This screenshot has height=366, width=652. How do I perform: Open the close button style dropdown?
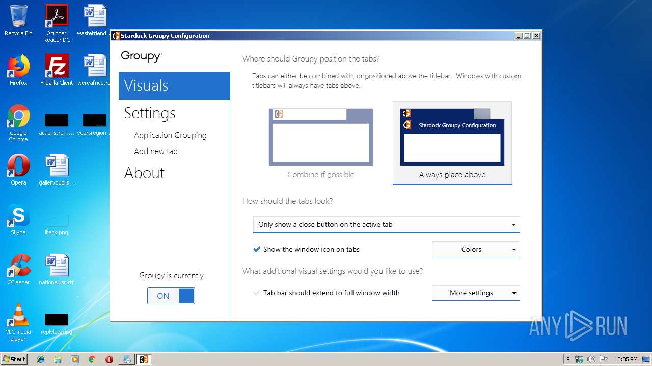click(x=386, y=224)
